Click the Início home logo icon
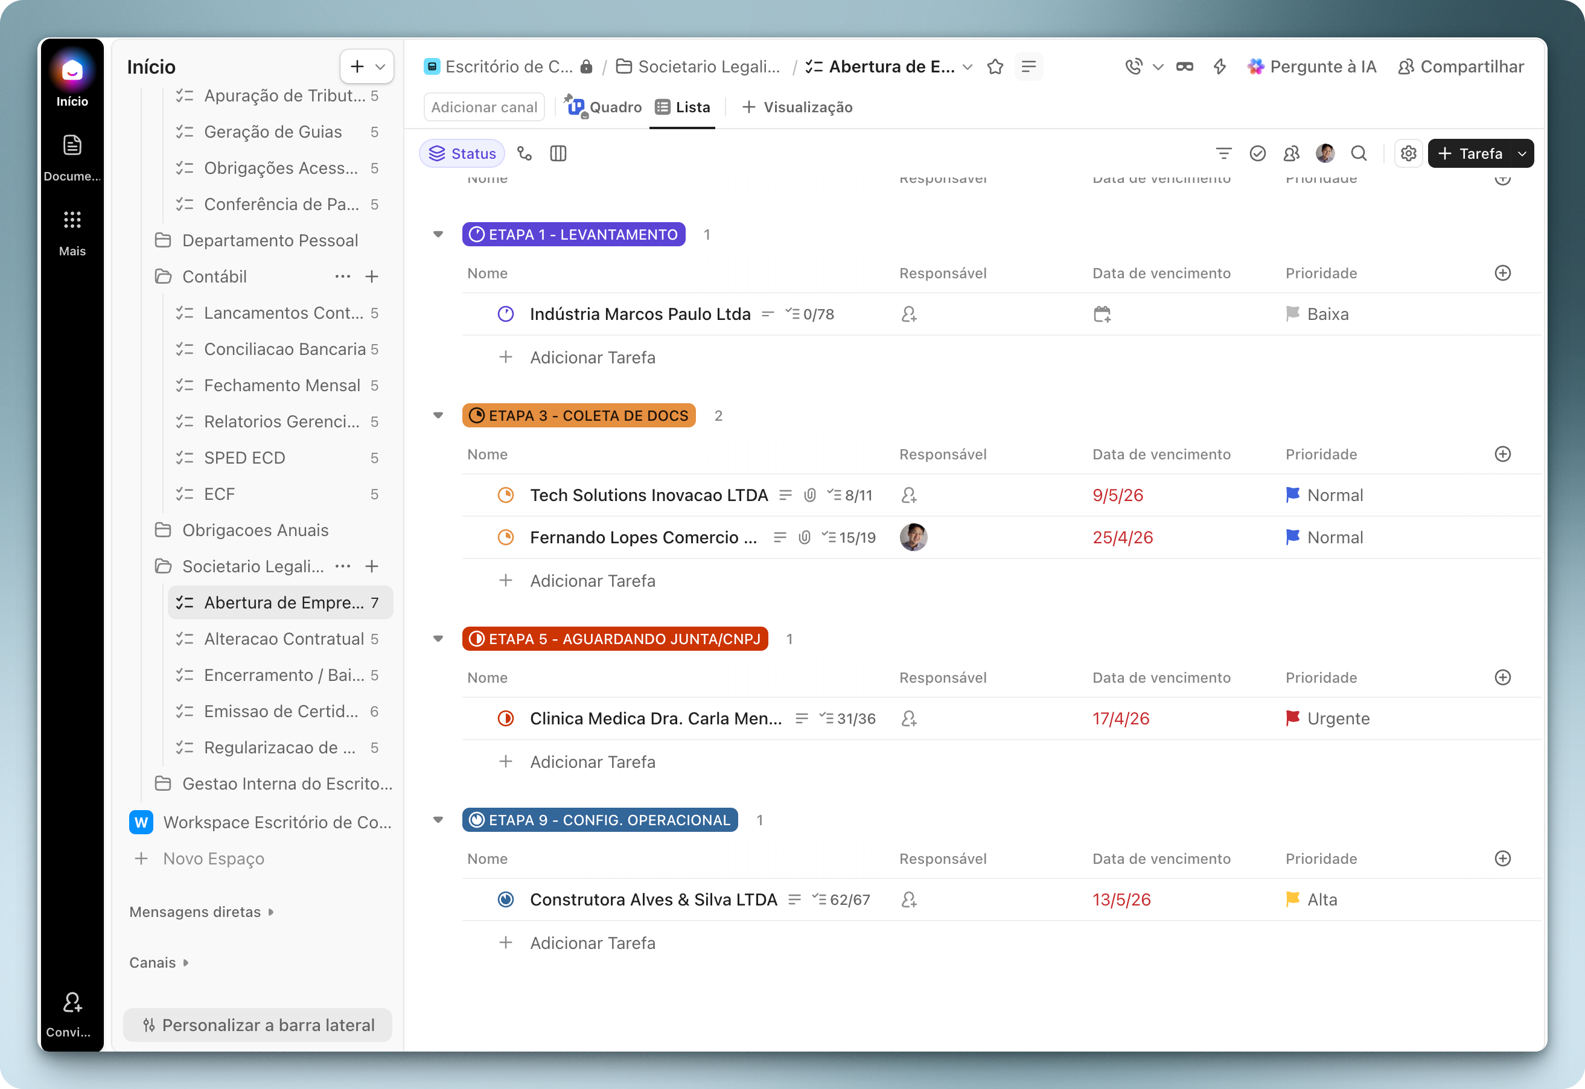This screenshot has width=1585, height=1089. 72,71
